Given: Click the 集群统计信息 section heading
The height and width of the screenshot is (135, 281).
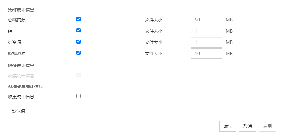Looking at the screenshot, I should tap(21, 10).
